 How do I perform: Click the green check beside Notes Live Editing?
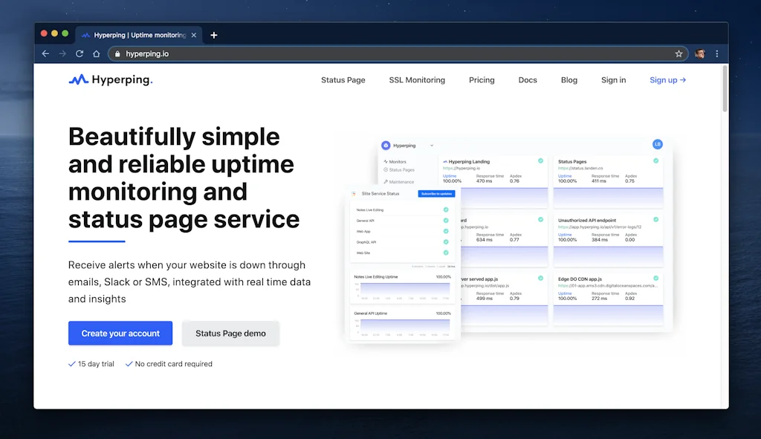pos(446,210)
